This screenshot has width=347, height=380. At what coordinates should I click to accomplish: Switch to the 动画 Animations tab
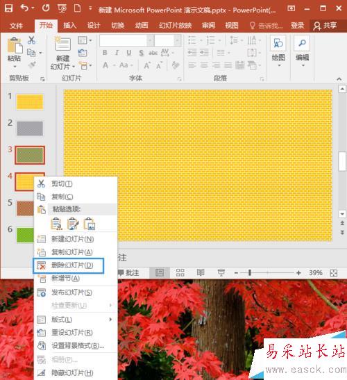(142, 26)
